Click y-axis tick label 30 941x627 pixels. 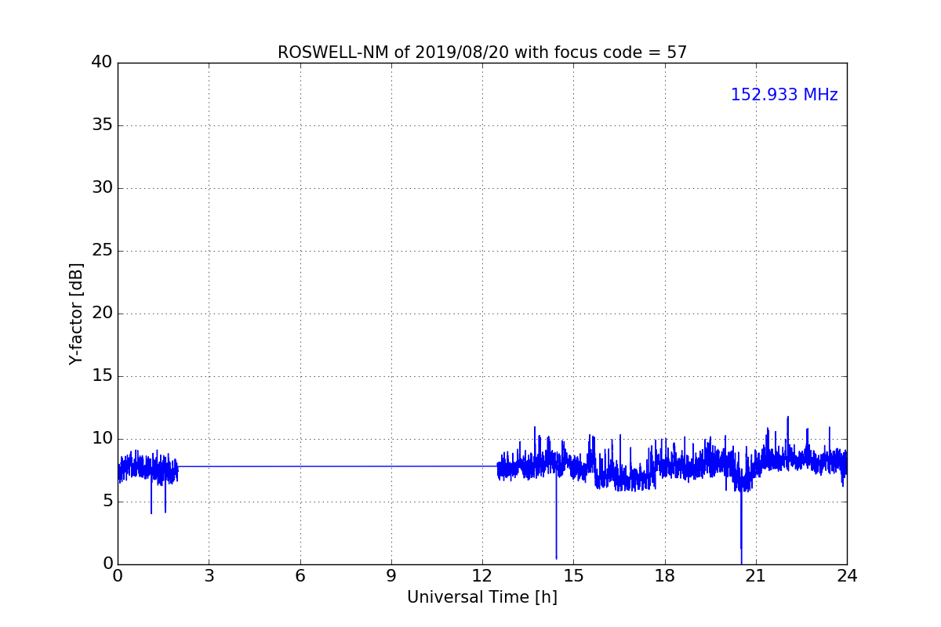[102, 188]
